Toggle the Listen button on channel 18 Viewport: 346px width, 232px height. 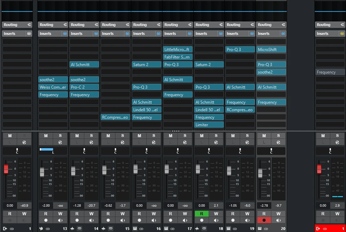click(x=201, y=142)
